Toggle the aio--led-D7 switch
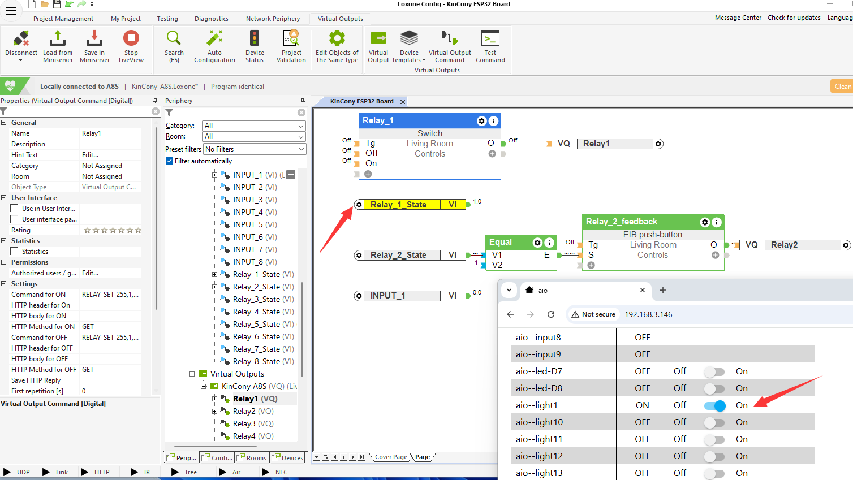 [x=714, y=371]
